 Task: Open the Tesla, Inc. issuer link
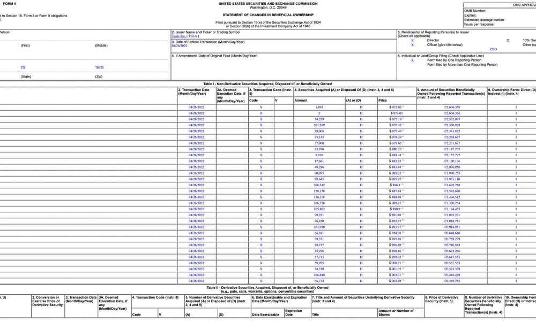[178, 36]
